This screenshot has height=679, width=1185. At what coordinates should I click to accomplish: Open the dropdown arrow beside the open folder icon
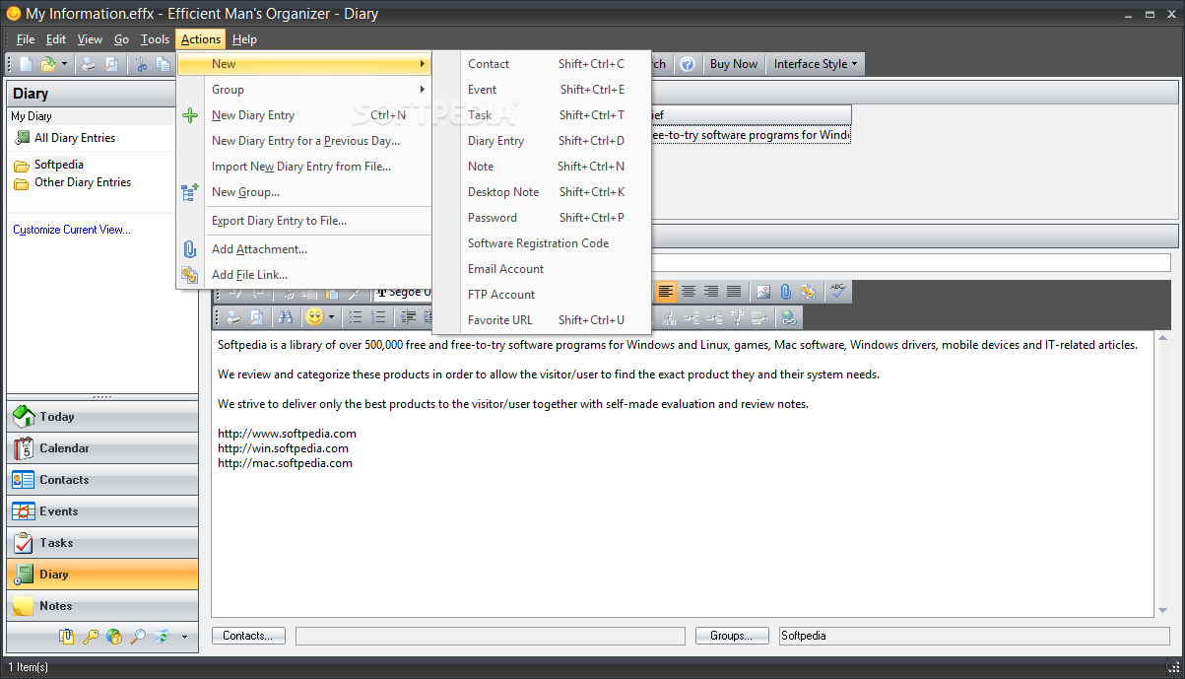coord(64,64)
